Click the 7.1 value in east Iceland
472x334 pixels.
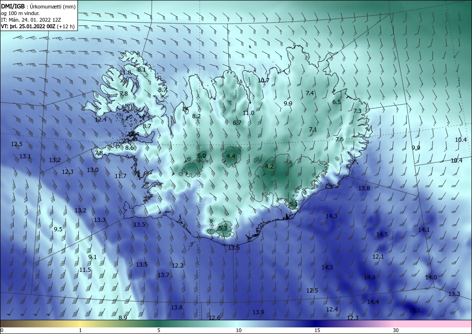tap(313, 130)
